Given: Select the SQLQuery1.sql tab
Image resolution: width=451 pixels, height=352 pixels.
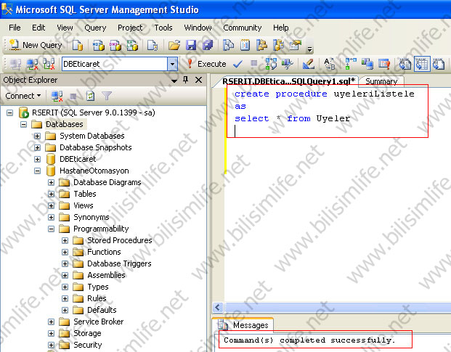Looking at the screenshot, I should click(289, 81).
